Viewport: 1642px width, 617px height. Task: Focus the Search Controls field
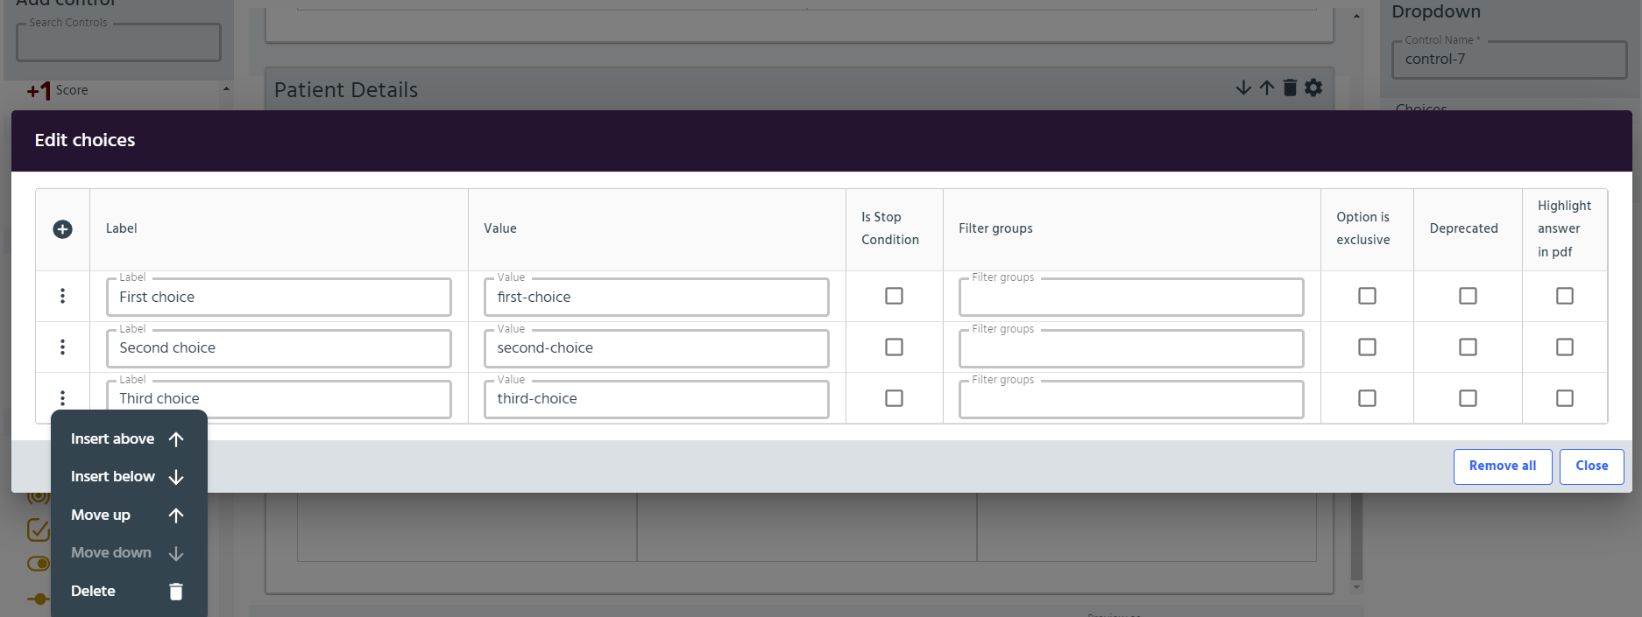click(x=118, y=42)
